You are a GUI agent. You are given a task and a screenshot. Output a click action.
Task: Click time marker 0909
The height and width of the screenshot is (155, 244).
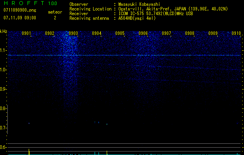[x=213, y=33]
